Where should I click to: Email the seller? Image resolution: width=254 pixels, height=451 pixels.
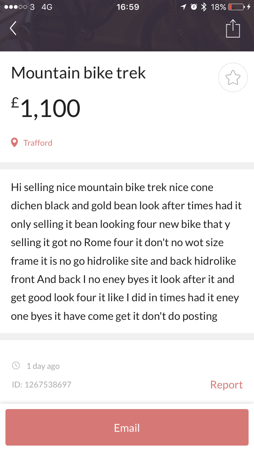[x=127, y=428]
